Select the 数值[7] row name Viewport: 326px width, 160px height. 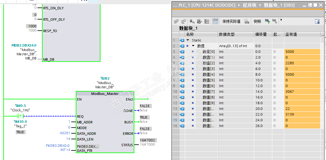209,92
